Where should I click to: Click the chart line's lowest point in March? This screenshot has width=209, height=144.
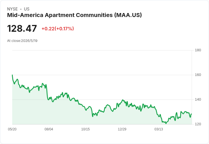[x=166, y=123]
